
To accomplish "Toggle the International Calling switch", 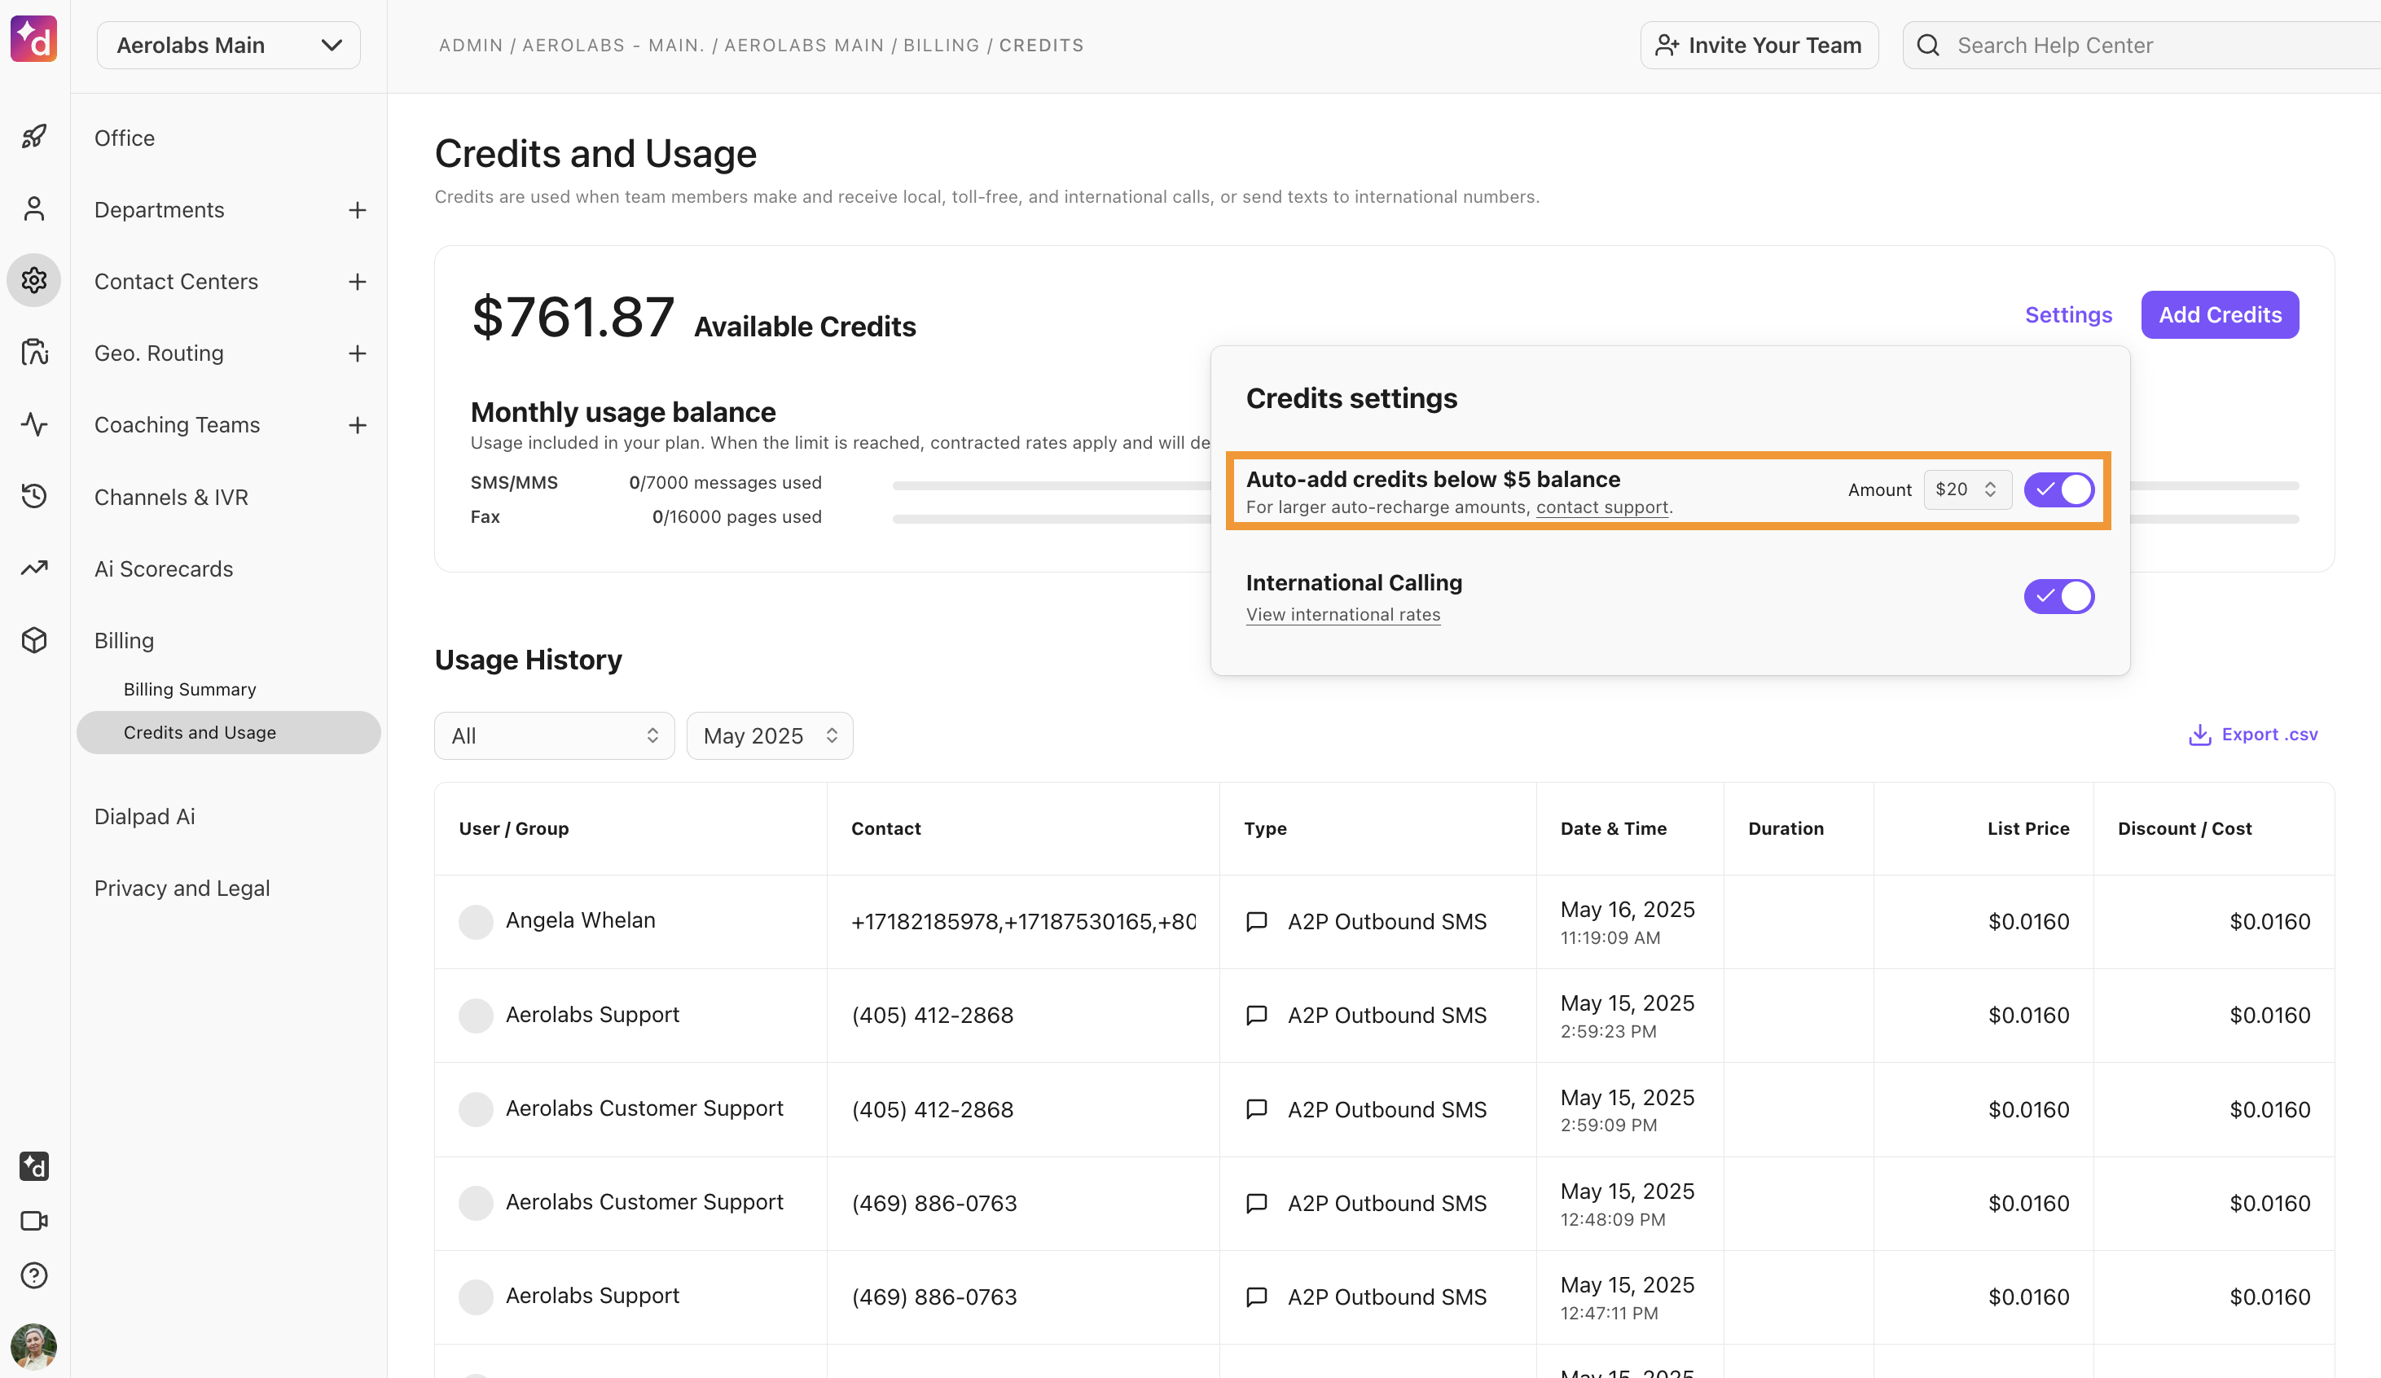I will click(2058, 597).
